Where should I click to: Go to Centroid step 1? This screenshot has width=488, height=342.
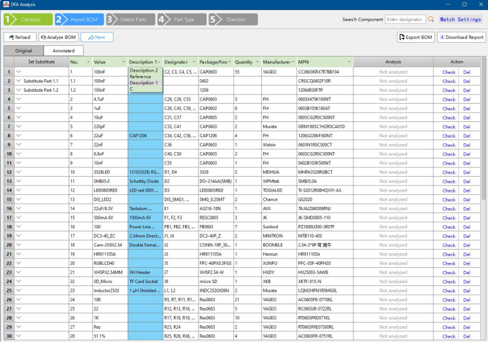click(28, 19)
